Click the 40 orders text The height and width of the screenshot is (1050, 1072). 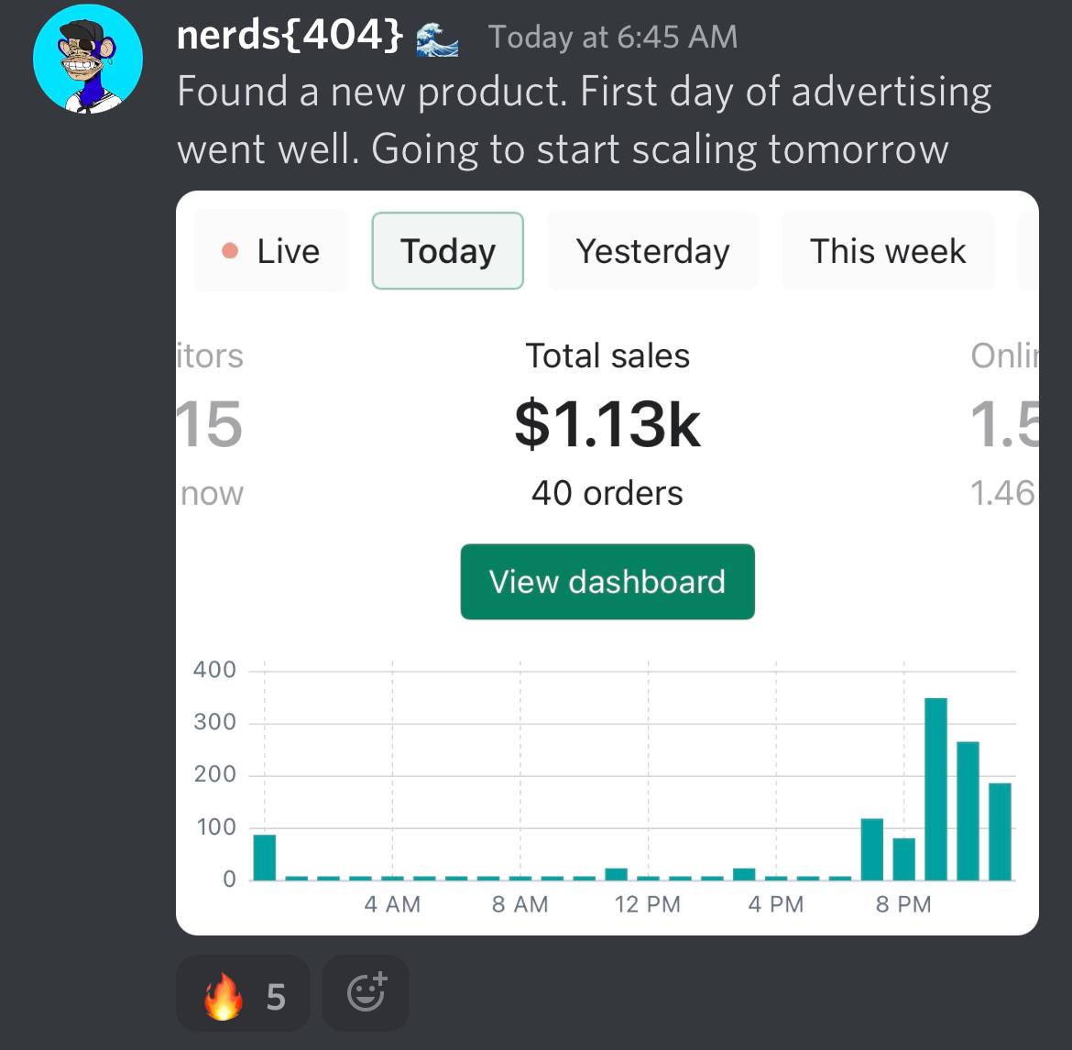[607, 494]
